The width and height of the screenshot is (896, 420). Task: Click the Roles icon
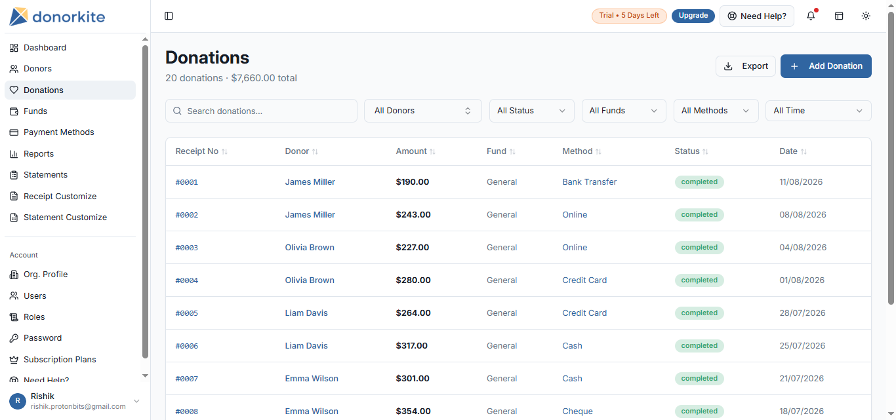pos(14,317)
